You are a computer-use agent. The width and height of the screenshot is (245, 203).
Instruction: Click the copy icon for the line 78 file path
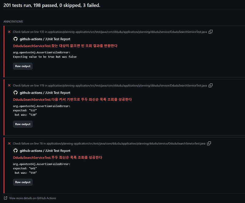[209, 143]
